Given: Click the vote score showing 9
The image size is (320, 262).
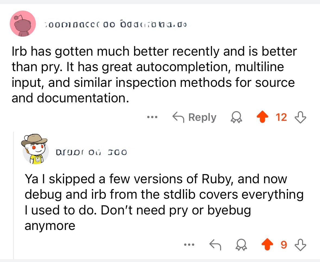Looking at the screenshot, I should point(284,245).
